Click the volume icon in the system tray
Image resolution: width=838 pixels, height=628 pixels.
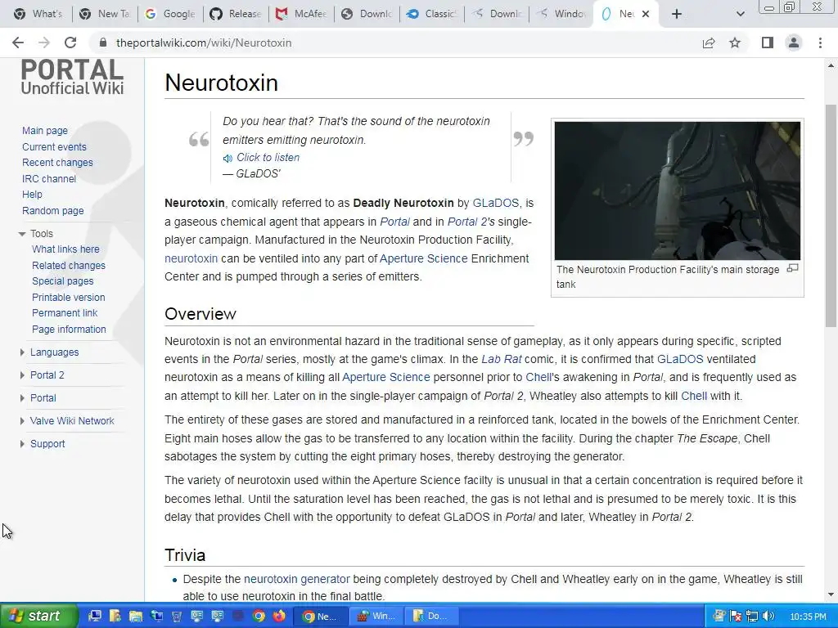coord(768,617)
